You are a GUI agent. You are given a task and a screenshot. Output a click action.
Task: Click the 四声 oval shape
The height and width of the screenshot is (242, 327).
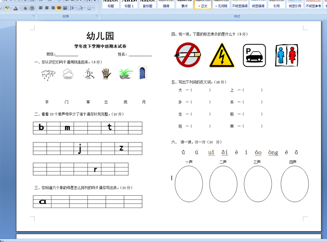pos(295,184)
